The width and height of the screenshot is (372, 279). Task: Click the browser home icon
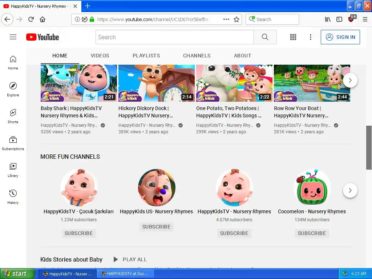[43, 19]
